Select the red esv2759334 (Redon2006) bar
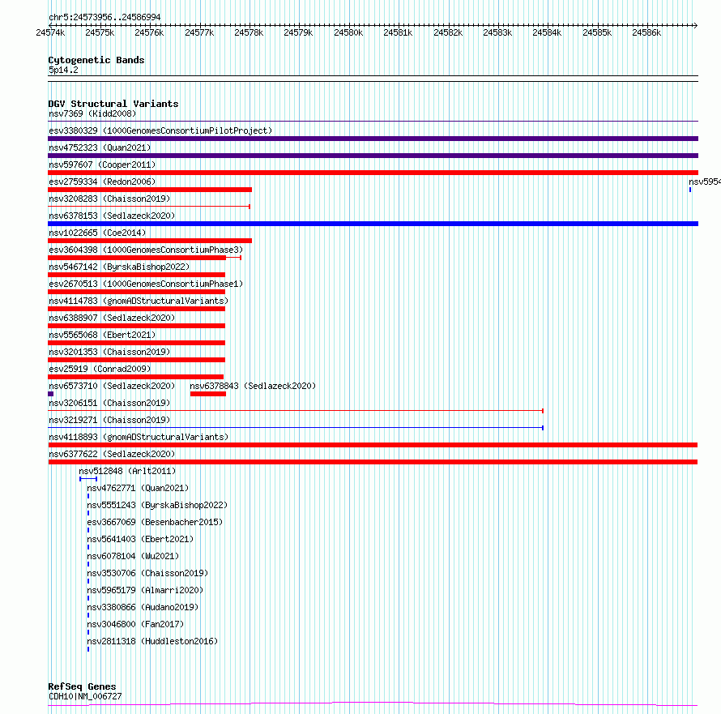Image resolution: width=721 pixels, height=714 pixels. 150,190
